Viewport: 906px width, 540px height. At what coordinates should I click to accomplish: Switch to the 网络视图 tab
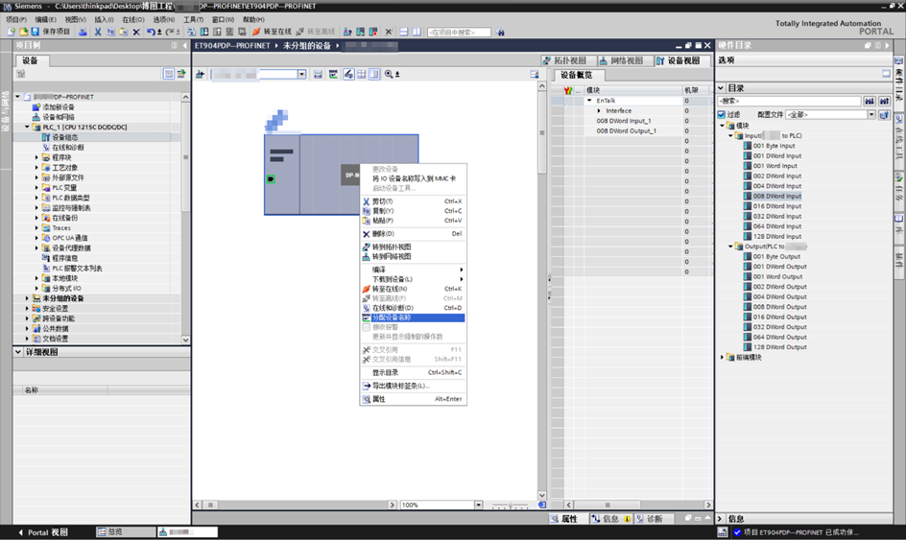pos(621,60)
